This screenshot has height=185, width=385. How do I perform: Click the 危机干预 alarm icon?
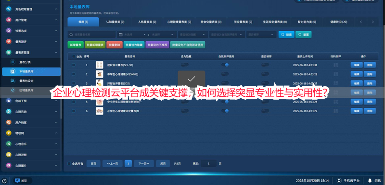pos(9,101)
